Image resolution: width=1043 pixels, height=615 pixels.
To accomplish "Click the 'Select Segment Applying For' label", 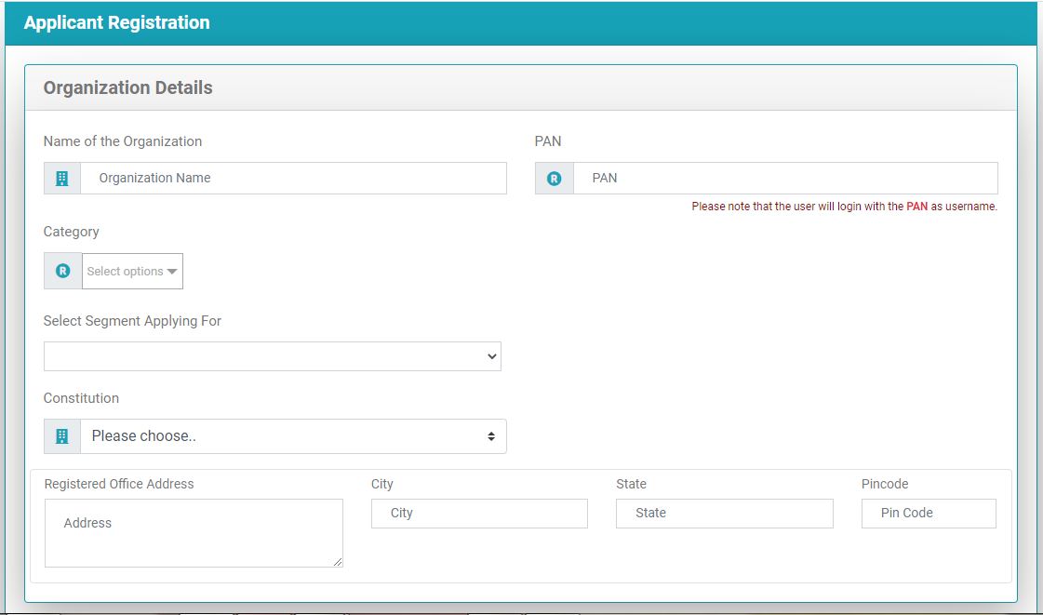I will coord(132,321).
